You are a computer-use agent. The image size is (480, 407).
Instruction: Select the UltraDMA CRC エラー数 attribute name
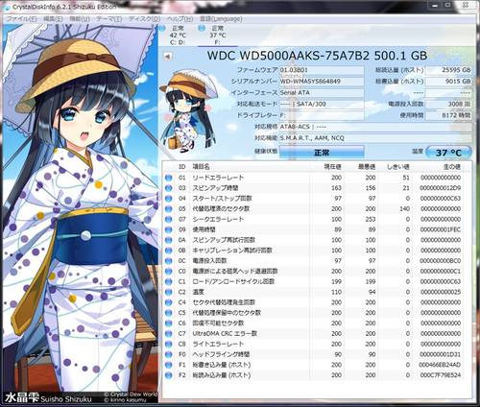(x=225, y=334)
